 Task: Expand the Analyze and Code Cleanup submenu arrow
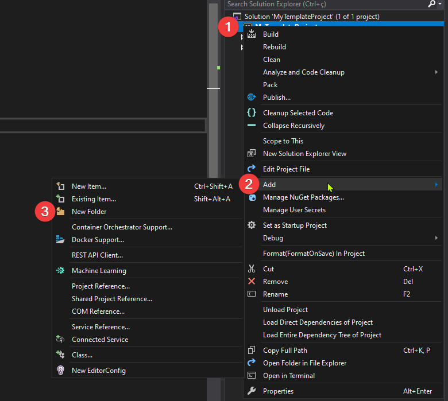437,72
